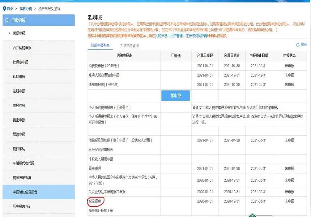Click 重点税源 row name

(95, 169)
